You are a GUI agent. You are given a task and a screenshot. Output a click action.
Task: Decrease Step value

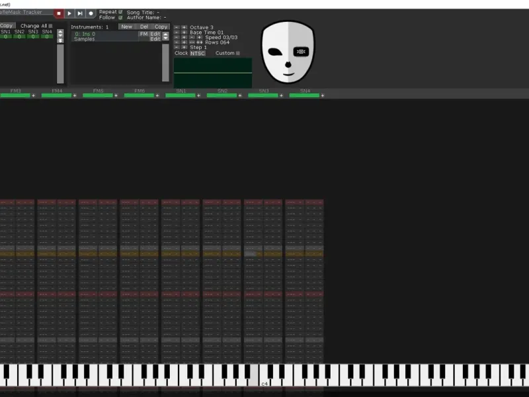[177, 48]
